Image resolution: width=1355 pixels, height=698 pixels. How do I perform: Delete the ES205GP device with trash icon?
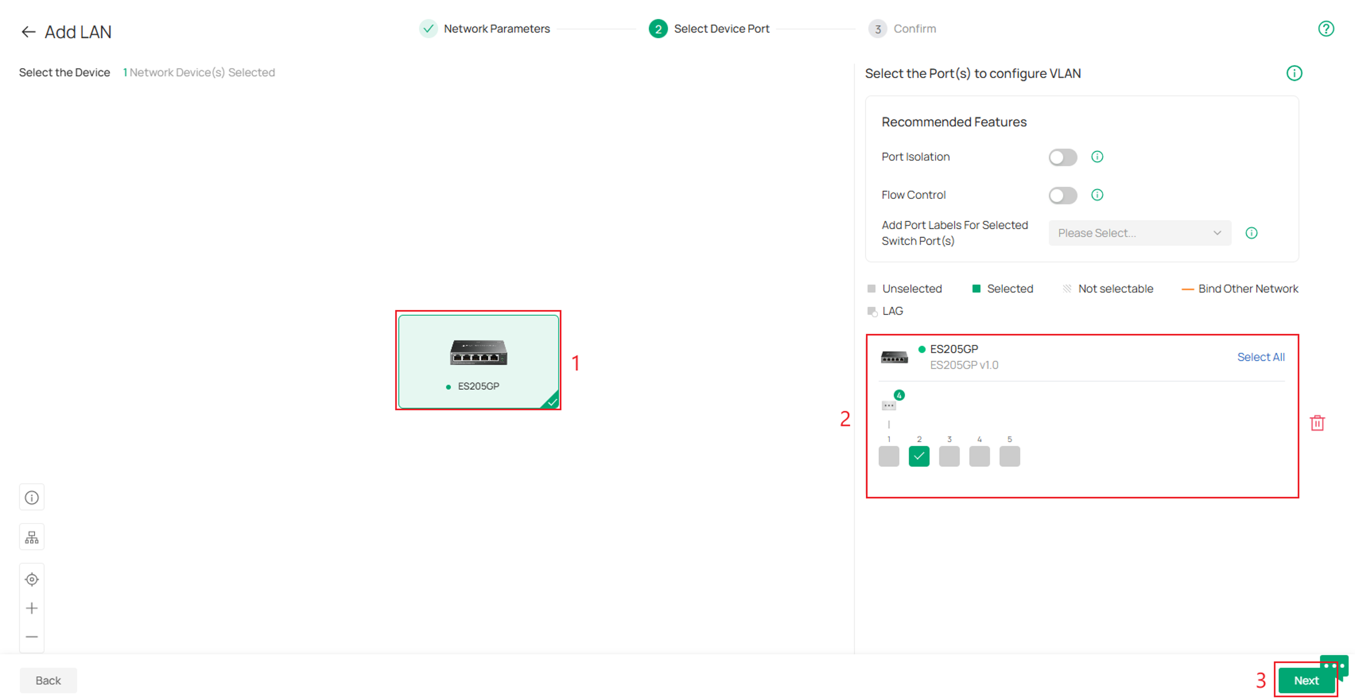pyautogui.click(x=1317, y=423)
